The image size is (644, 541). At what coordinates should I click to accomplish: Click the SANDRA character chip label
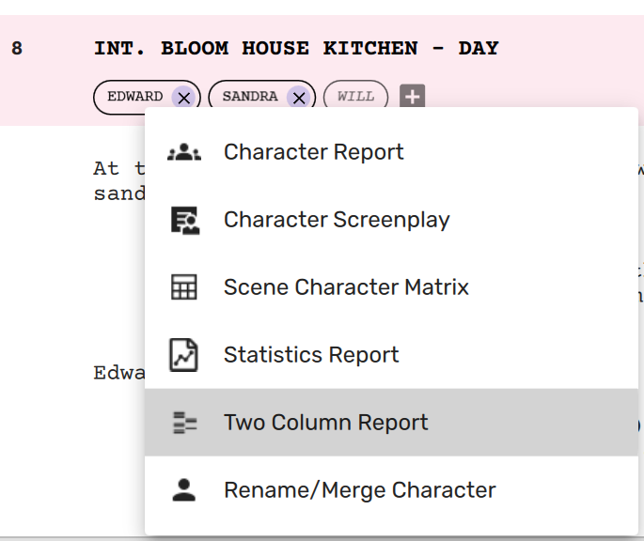[250, 97]
